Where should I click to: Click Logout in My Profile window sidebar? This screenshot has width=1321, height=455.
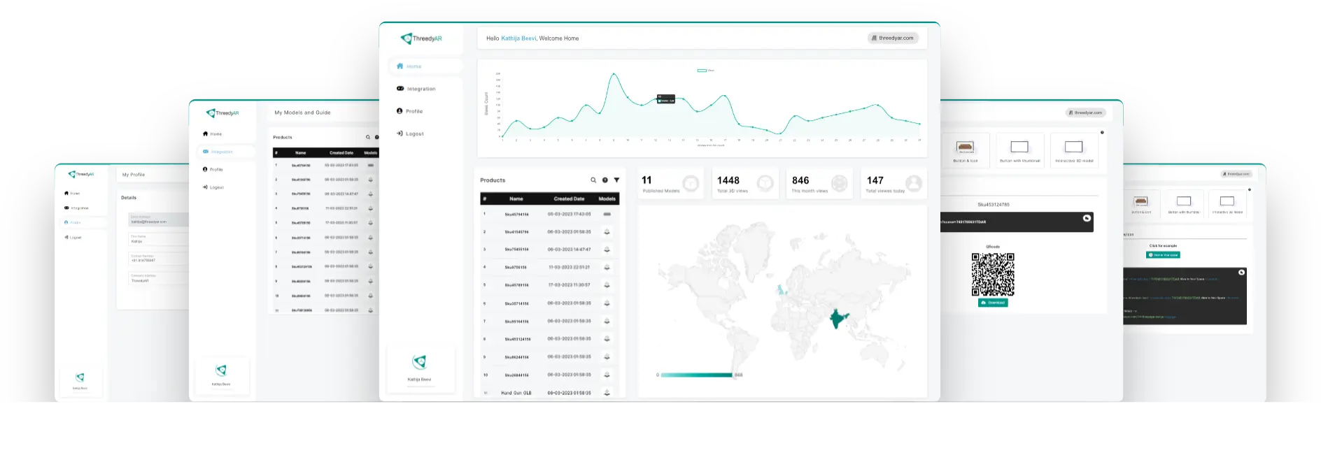point(73,237)
